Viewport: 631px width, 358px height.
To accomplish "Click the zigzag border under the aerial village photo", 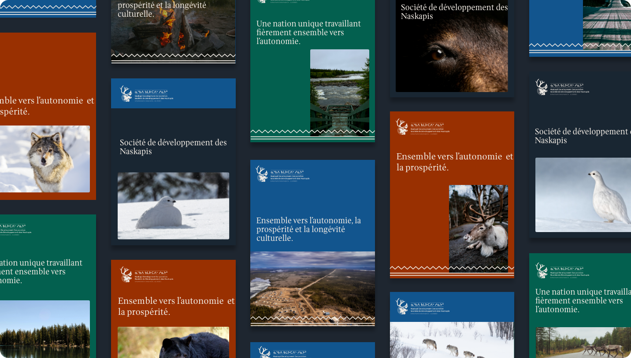I will 312,320.
